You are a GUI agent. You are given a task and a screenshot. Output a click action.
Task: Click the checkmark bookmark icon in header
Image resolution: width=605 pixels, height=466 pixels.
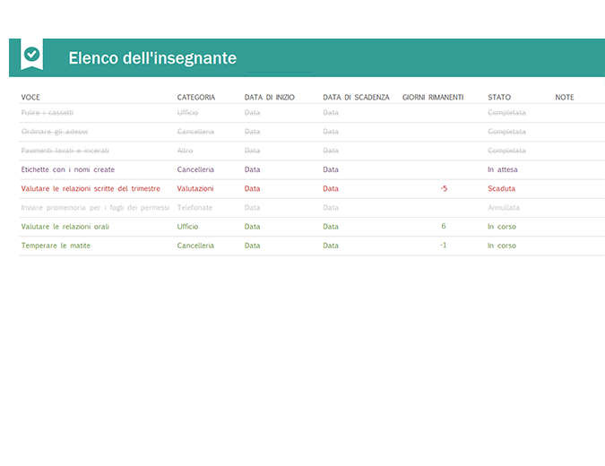click(x=31, y=55)
